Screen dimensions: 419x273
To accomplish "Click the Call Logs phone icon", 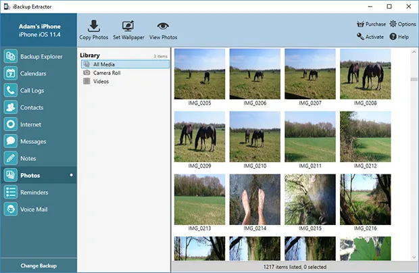I will click(11, 91).
